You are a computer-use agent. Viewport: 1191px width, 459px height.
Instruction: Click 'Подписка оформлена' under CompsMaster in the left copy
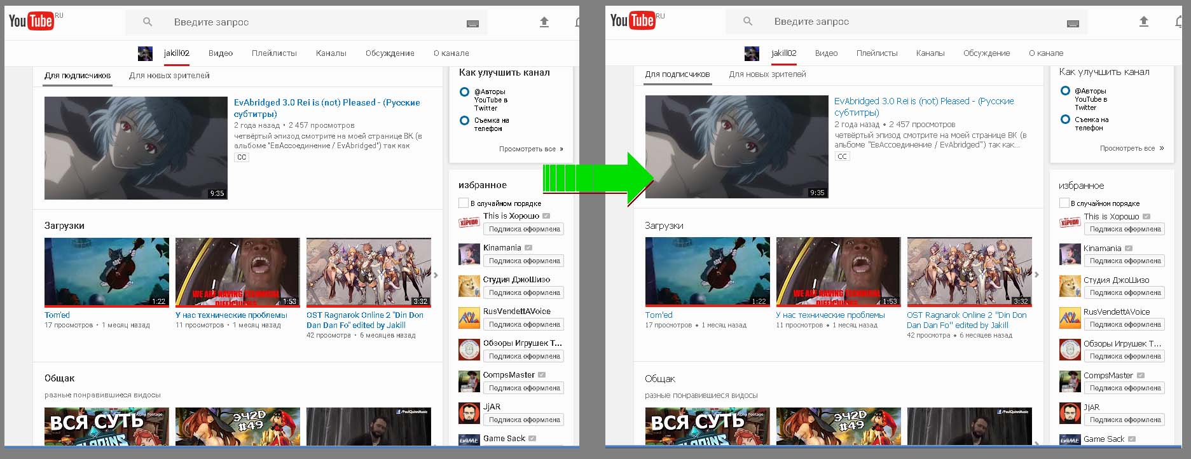(524, 388)
